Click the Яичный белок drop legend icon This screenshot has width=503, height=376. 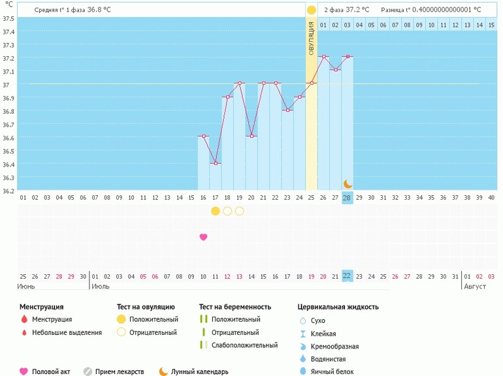click(x=302, y=371)
